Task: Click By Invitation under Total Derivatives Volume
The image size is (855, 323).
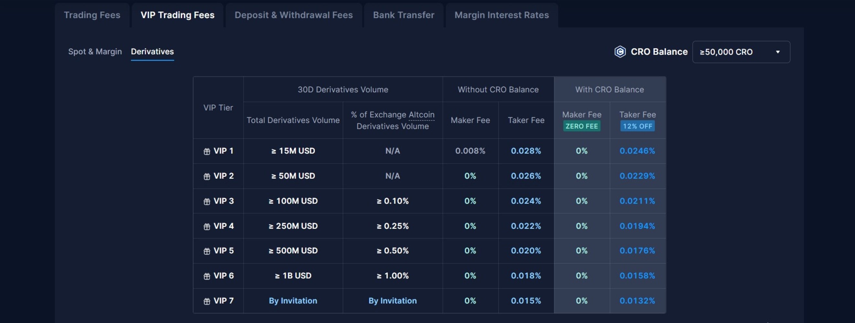Action: [x=293, y=301]
